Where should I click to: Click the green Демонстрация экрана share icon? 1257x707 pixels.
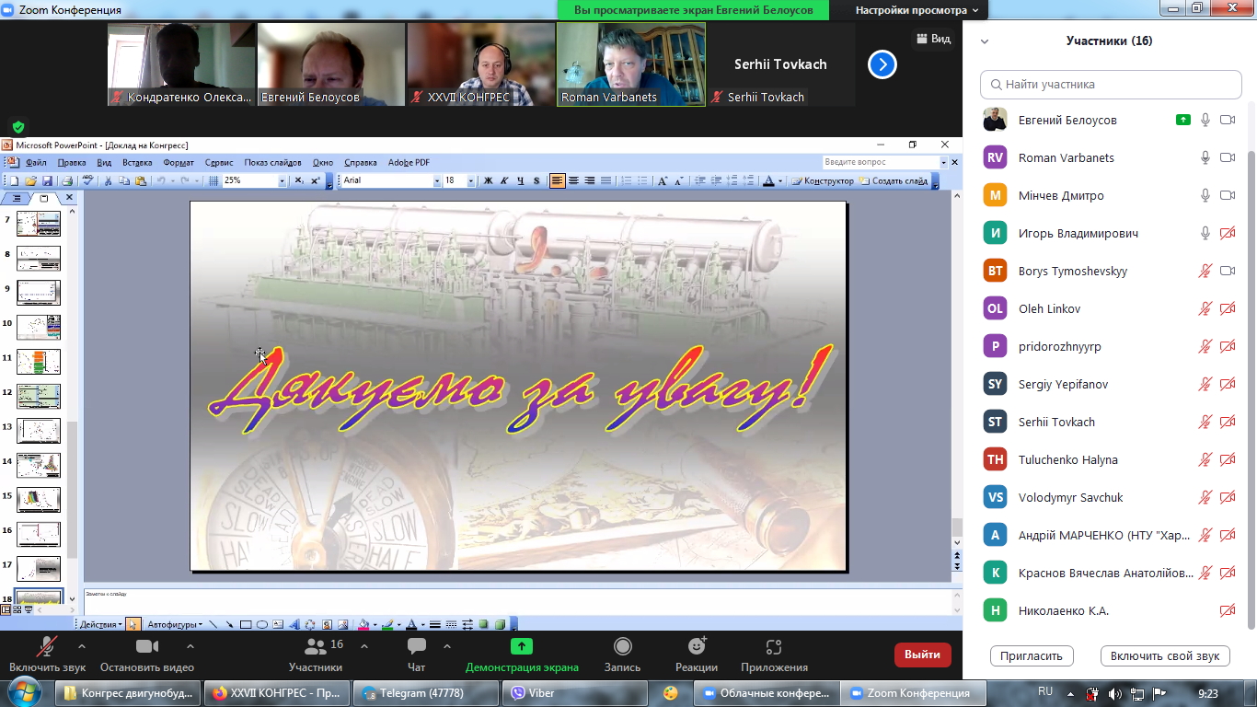click(522, 646)
